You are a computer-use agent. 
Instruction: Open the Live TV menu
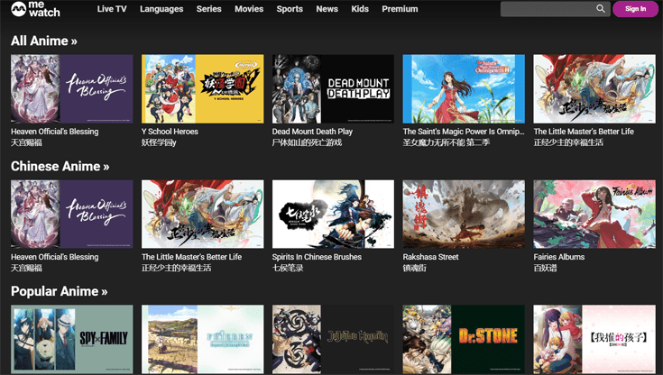pos(112,9)
